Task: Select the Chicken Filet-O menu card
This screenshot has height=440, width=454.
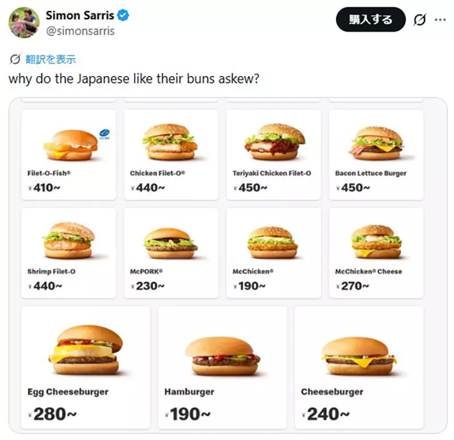Action: pos(171,154)
